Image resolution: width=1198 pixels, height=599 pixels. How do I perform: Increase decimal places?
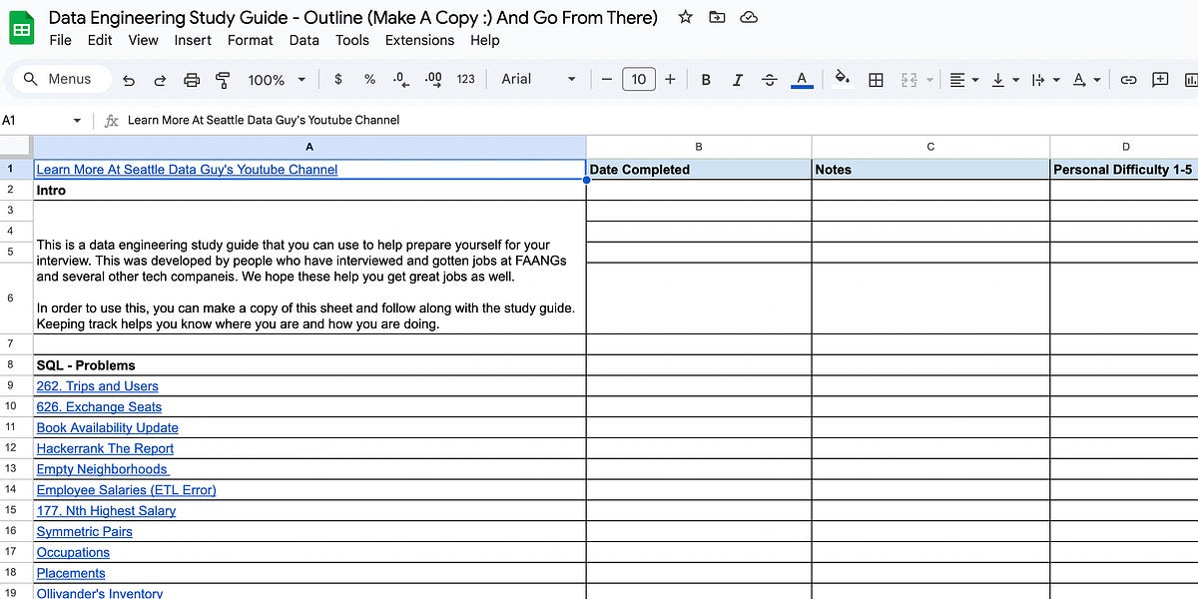click(433, 79)
